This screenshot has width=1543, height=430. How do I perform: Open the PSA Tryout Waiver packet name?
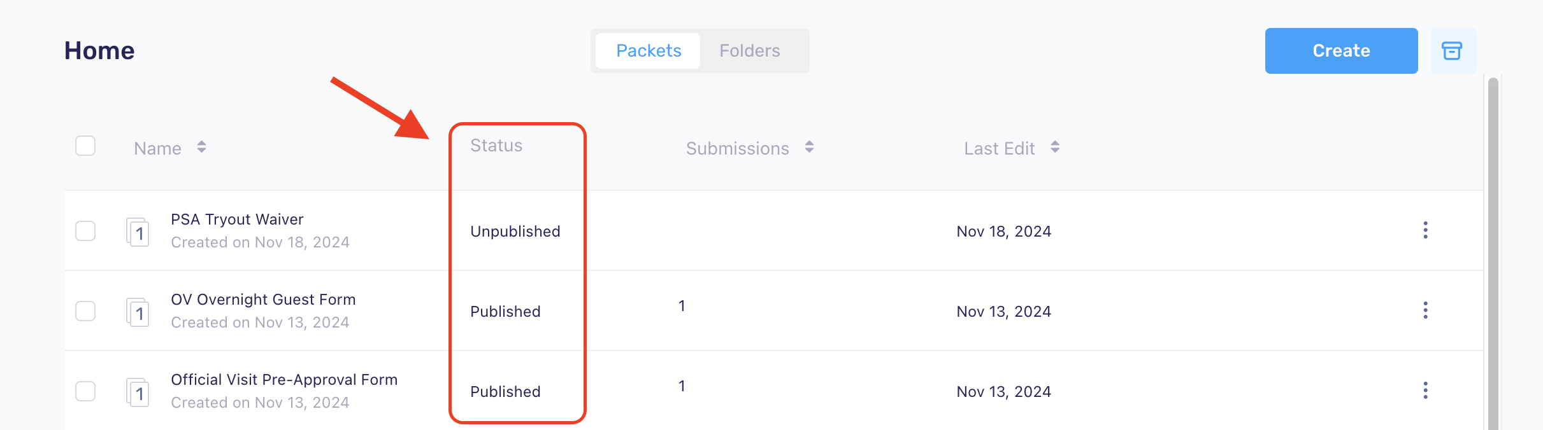[x=237, y=219]
